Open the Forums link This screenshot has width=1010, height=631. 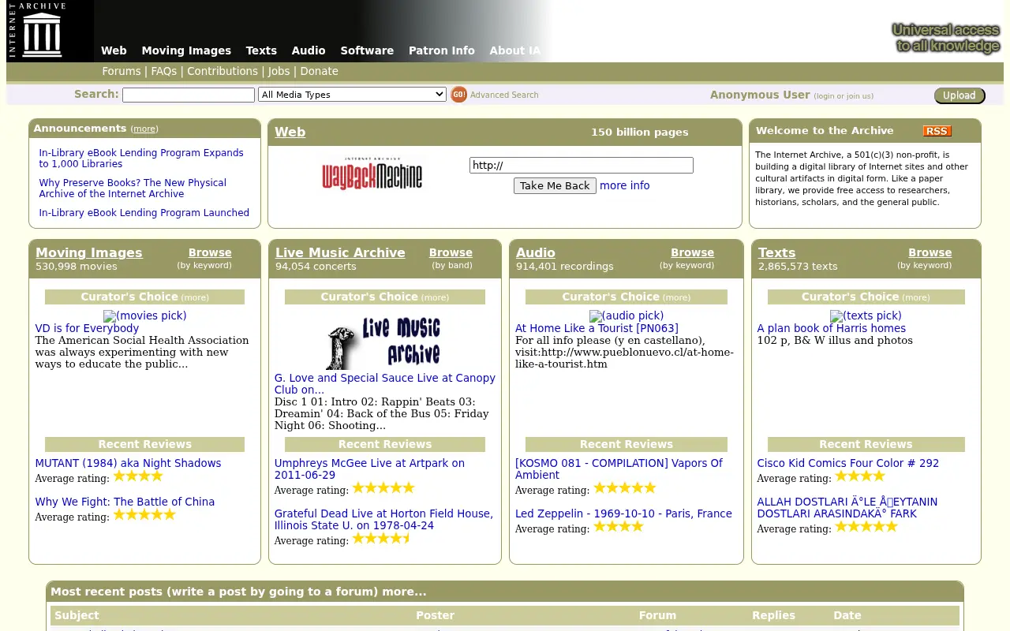click(x=122, y=71)
